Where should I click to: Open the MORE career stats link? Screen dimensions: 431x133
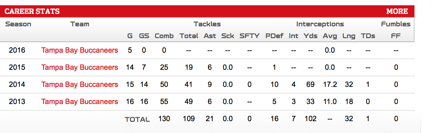(397, 11)
